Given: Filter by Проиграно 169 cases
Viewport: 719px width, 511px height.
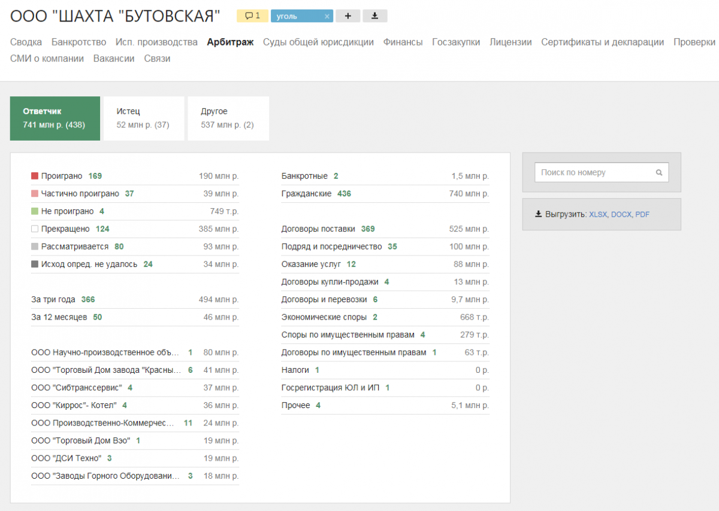Looking at the screenshot, I should 135,176.
